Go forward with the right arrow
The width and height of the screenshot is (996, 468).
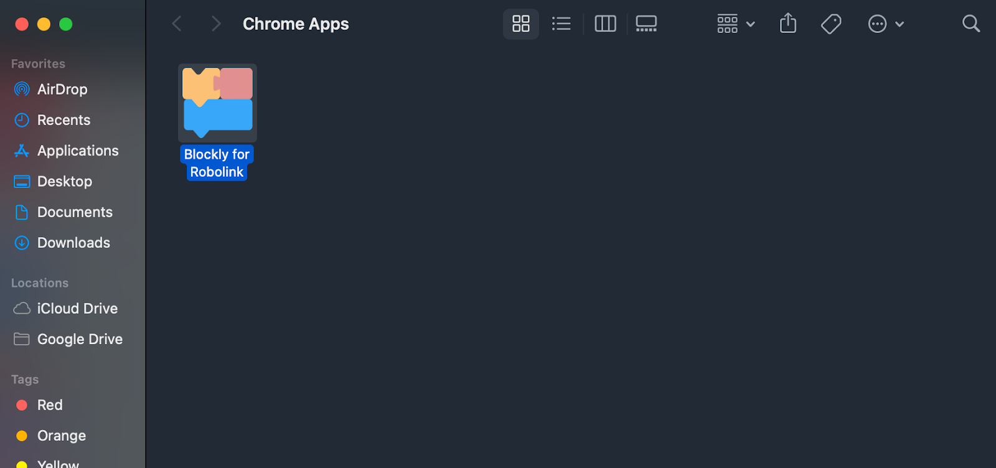click(x=216, y=24)
